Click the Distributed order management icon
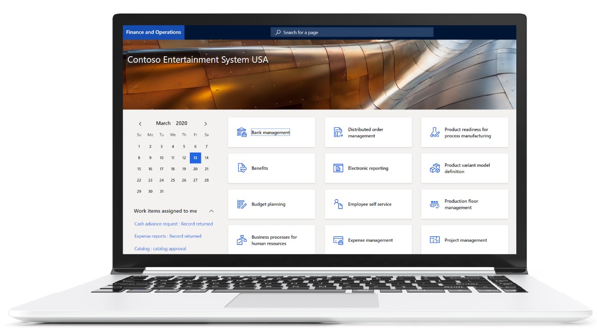Viewport: 597px width, 335px height. (338, 133)
